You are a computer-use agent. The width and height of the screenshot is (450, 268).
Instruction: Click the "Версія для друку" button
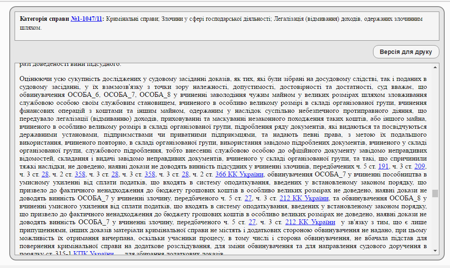coord(406,51)
